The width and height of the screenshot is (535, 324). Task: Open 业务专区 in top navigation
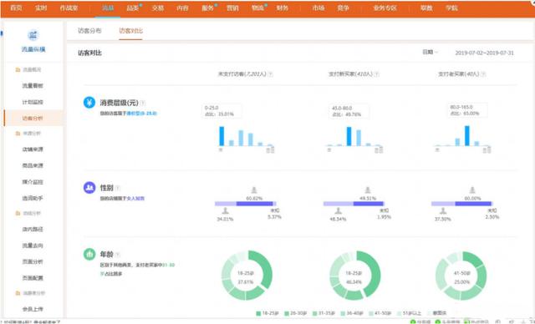385,8
